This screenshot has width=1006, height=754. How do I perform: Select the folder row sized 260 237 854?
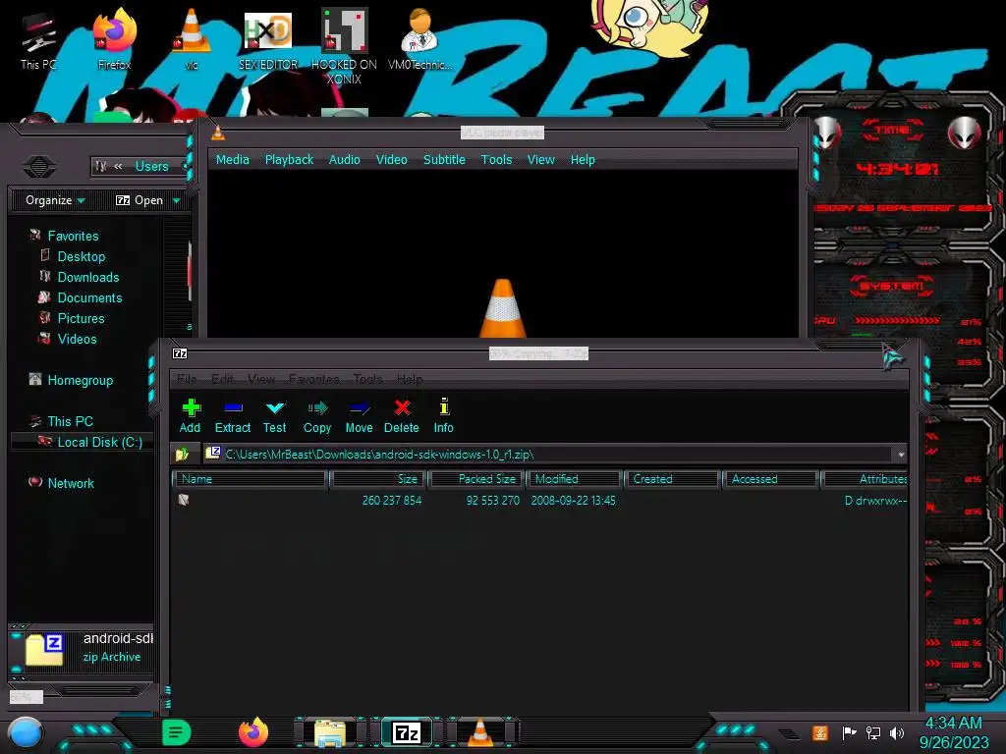point(539,500)
